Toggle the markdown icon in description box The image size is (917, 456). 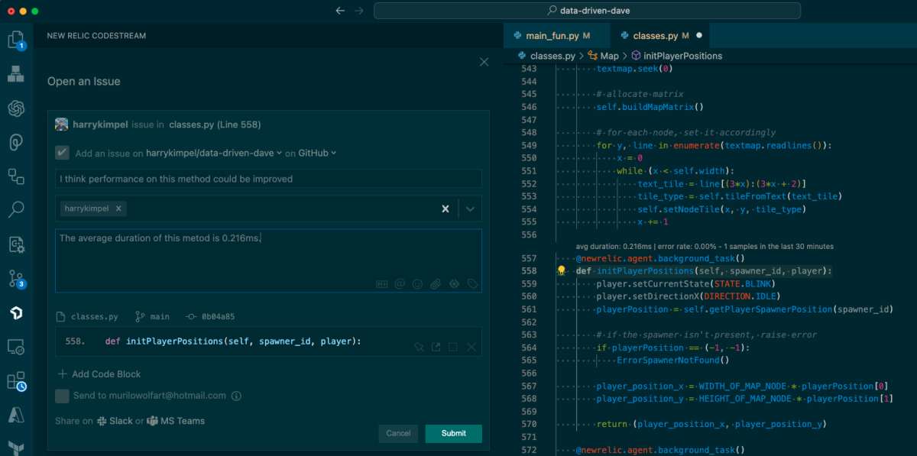point(382,284)
